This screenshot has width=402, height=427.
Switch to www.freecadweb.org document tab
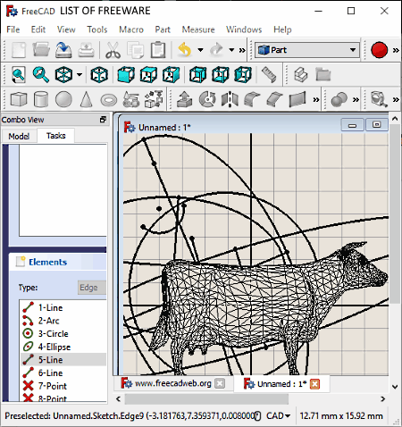tap(172, 383)
